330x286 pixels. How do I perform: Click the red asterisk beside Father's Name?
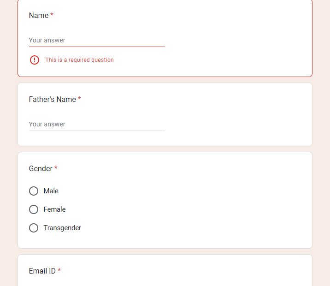(x=79, y=99)
